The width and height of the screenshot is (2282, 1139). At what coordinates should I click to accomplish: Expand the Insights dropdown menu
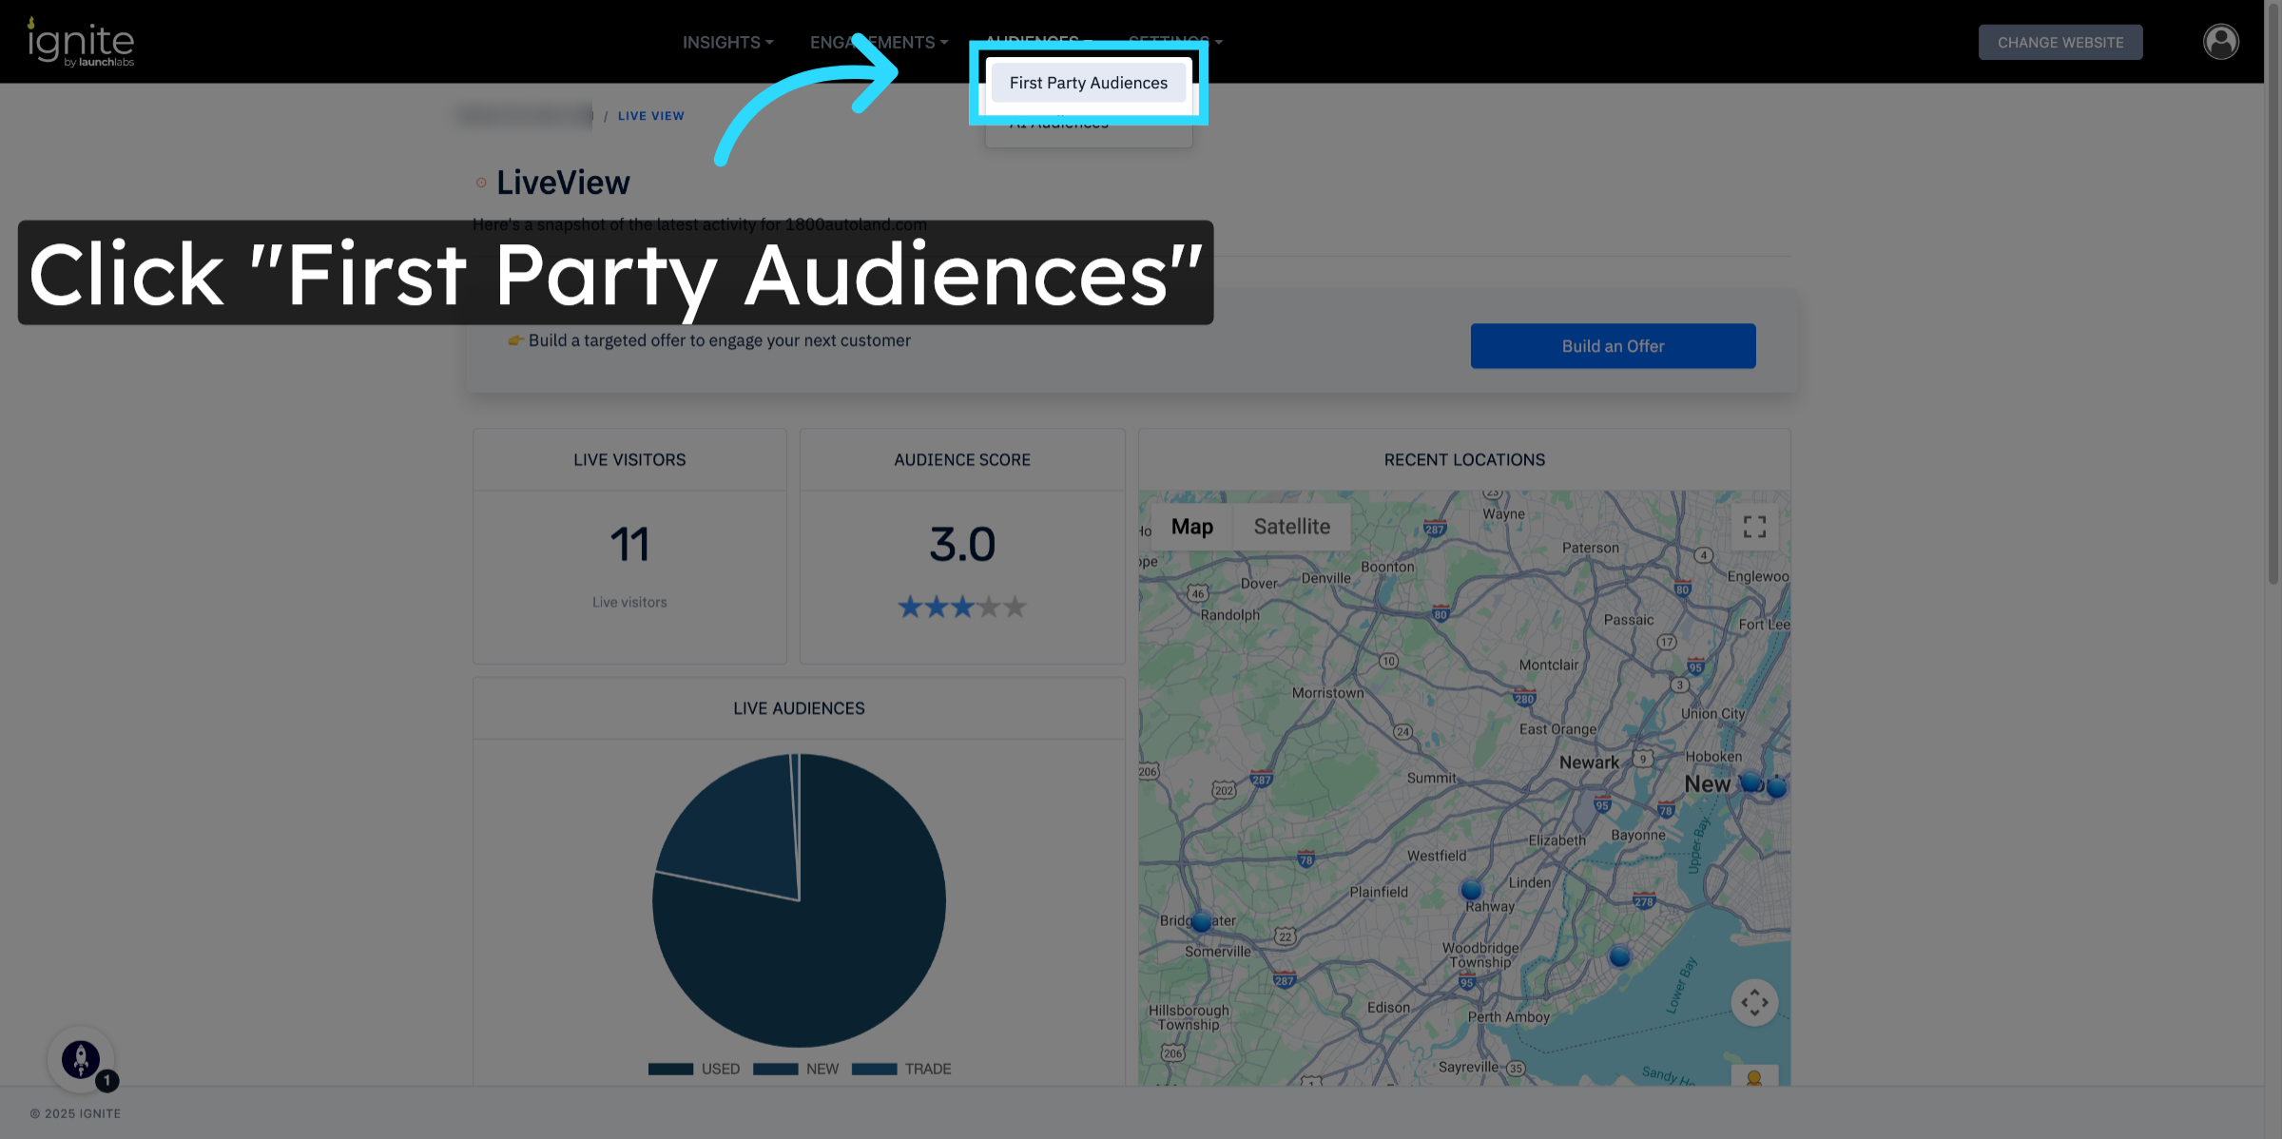(727, 43)
